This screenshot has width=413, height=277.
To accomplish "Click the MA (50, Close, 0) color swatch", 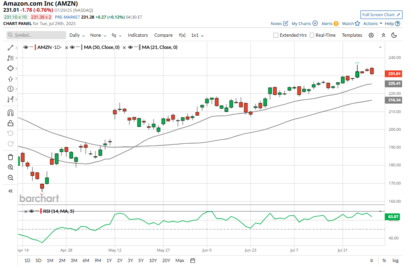I will click(82, 47).
